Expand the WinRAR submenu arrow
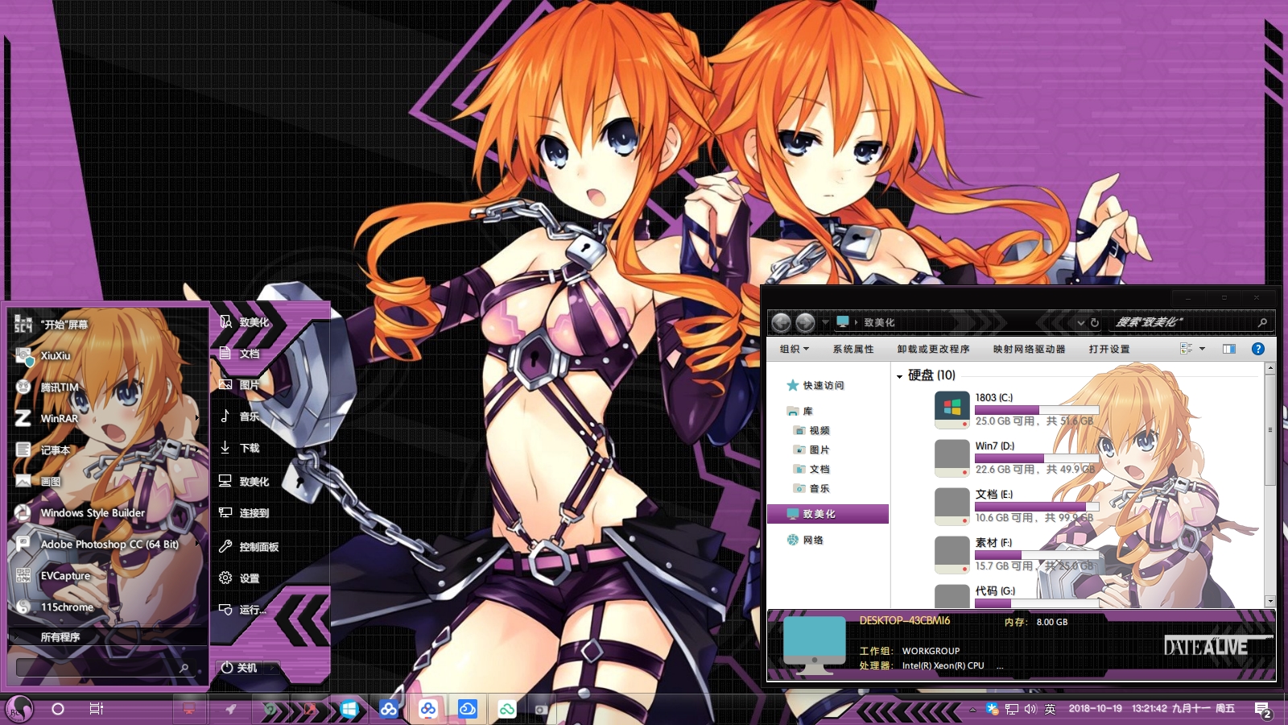 pyautogui.click(x=197, y=418)
